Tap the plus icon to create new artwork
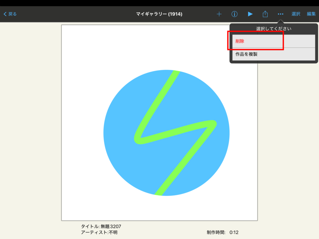The height and width of the screenshot is (239, 319). [x=219, y=14]
